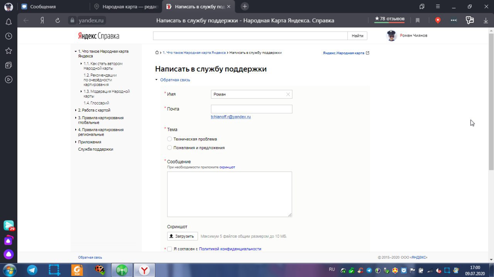Click breadcrumb '1. Что такое Народная карта Яндекса'

click(194, 53)
